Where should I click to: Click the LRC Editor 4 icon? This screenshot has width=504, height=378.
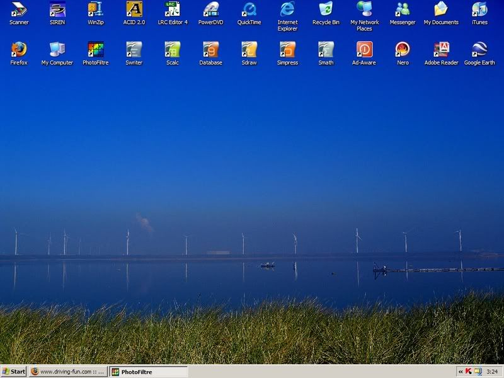tap(173, 9)
